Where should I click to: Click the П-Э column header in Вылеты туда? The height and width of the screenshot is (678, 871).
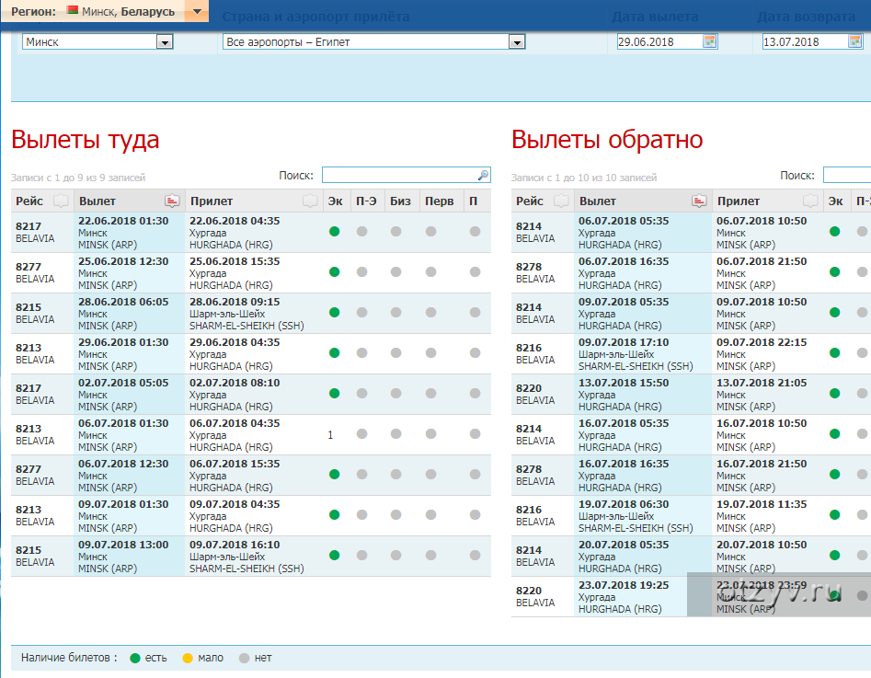click(x=367, y=201)
